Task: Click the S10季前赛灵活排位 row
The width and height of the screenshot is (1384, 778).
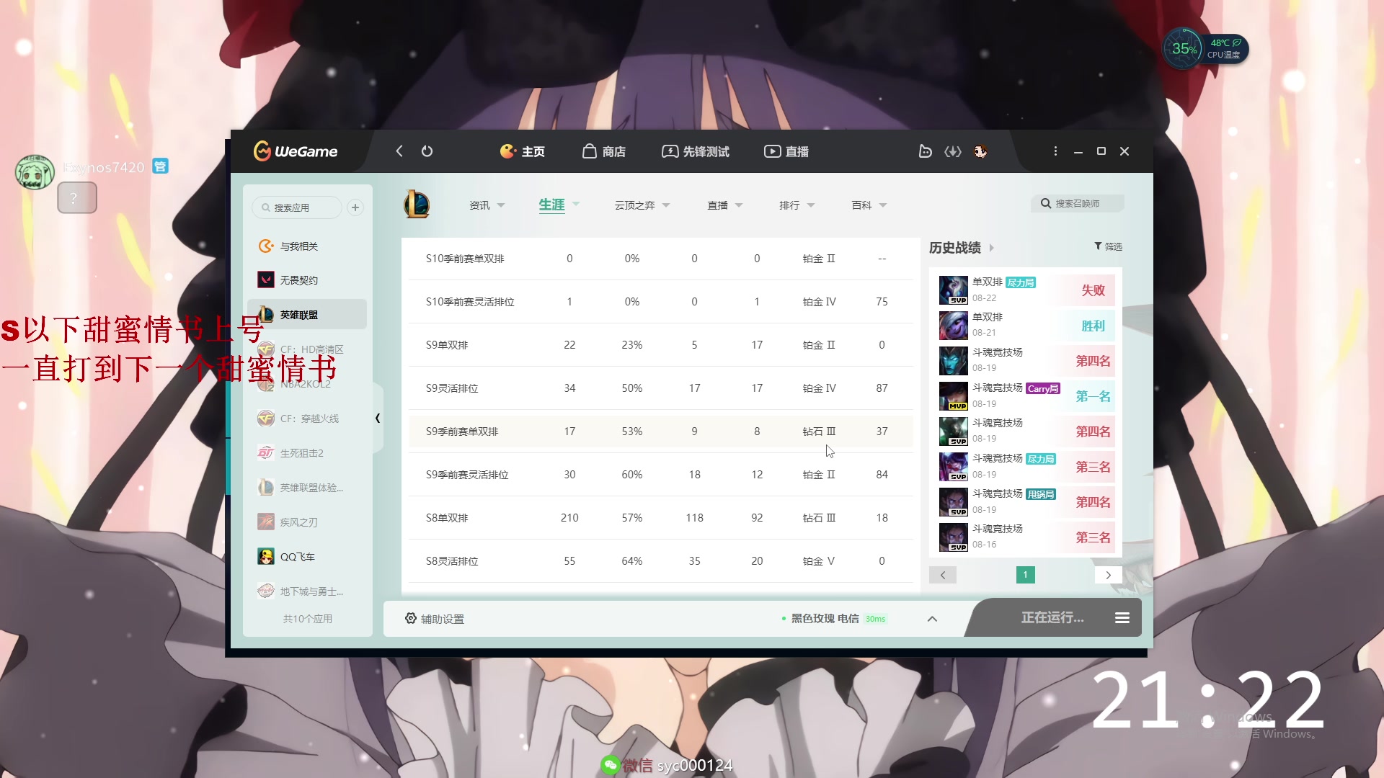Action: click(660, 302)
